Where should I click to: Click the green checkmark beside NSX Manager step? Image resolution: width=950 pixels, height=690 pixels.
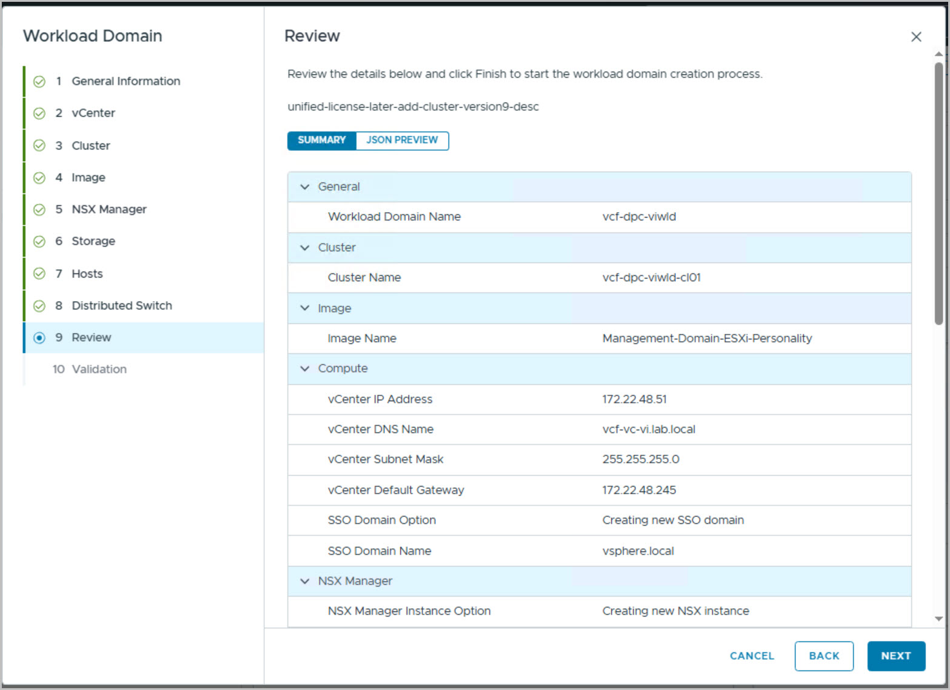39,210
